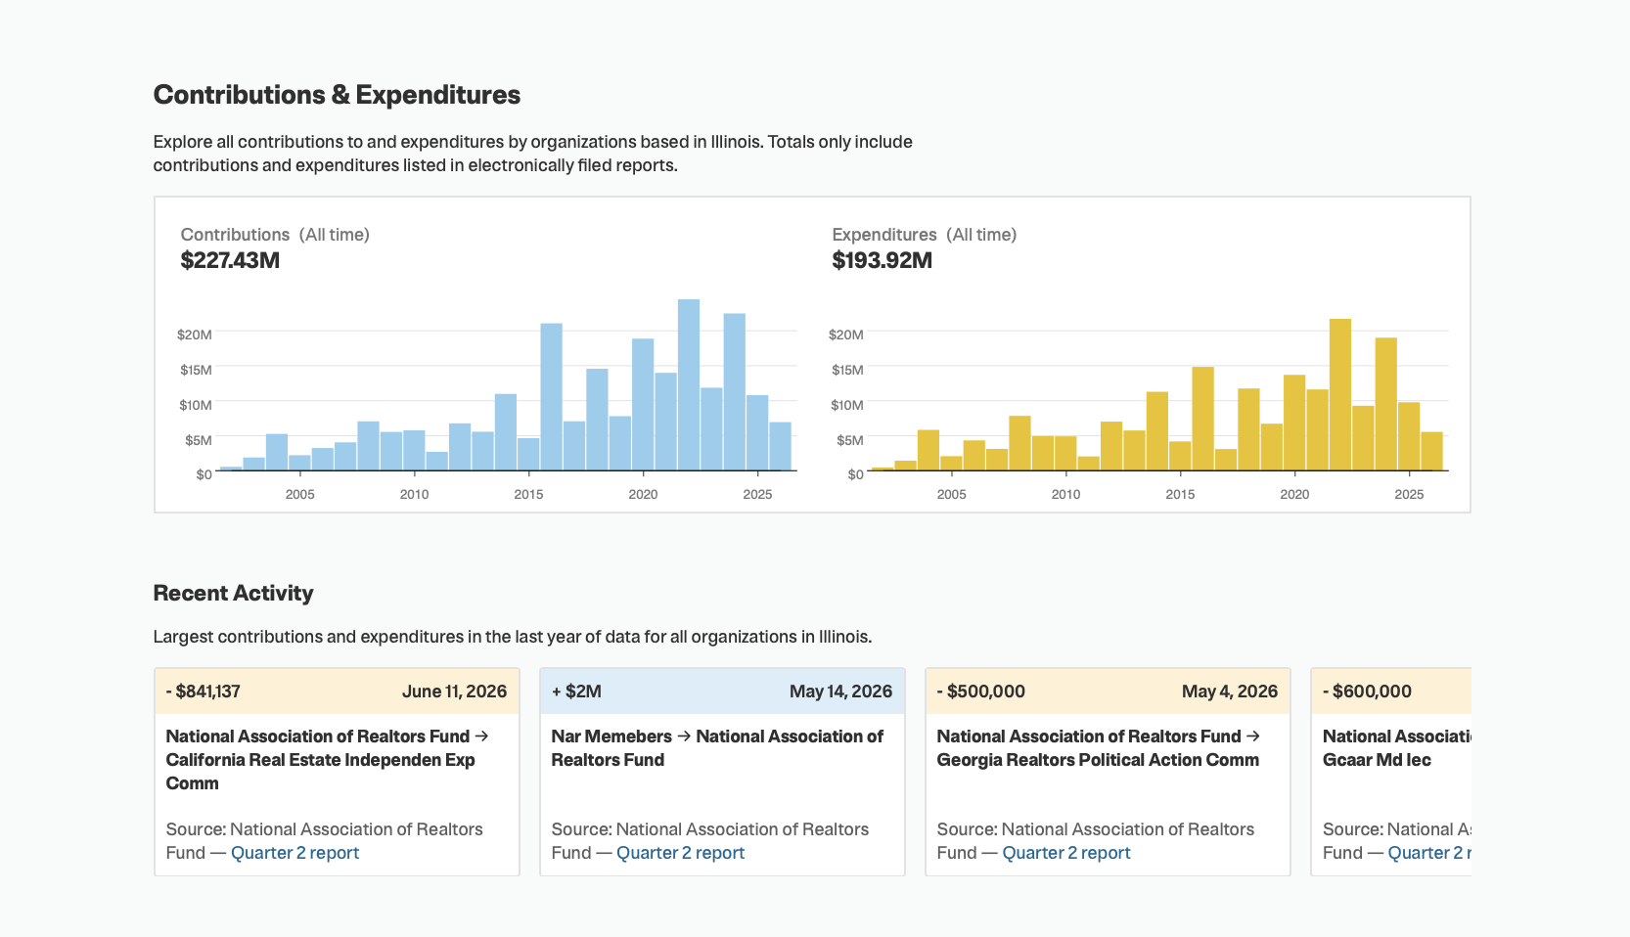1630x937 pixels.
Task: Open Quarter 2 report link in $500,000 card
Action: click(1065, 853)
